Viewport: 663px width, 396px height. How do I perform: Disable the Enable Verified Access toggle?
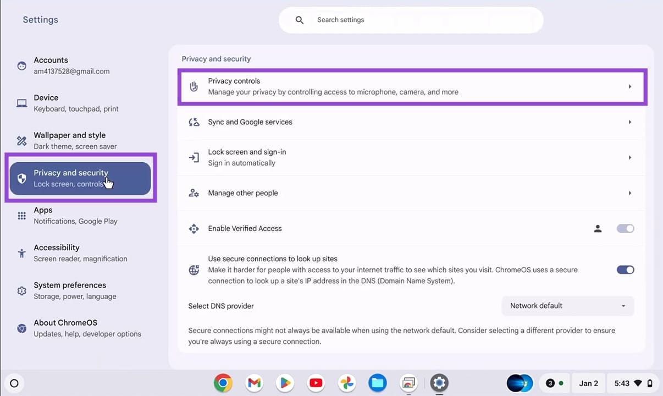click(x=625, y=228)
